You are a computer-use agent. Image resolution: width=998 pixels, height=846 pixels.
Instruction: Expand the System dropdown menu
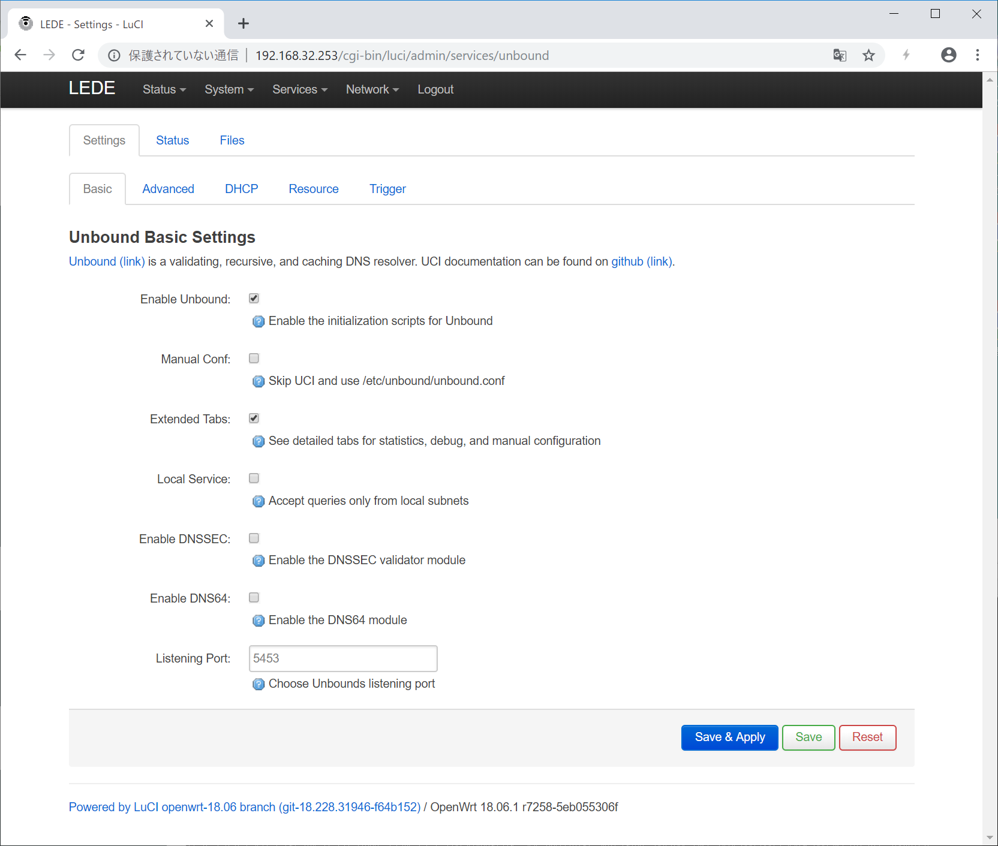coord(229,89)
